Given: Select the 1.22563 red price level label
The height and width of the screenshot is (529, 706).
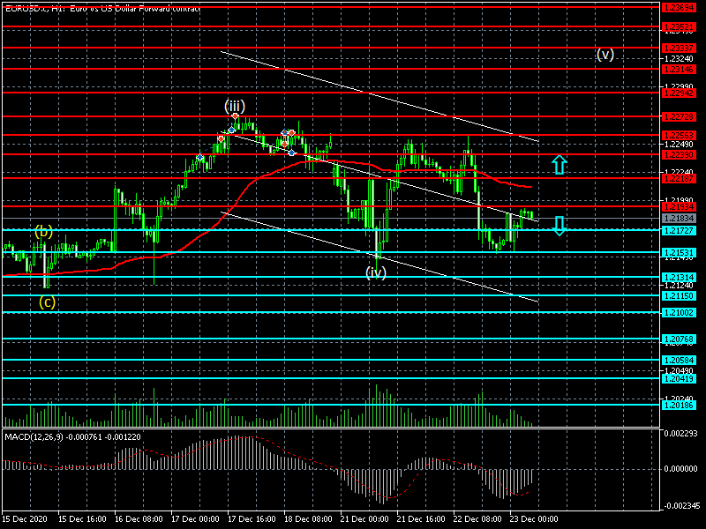Looking at the screenshot, I should pos(679,136).
